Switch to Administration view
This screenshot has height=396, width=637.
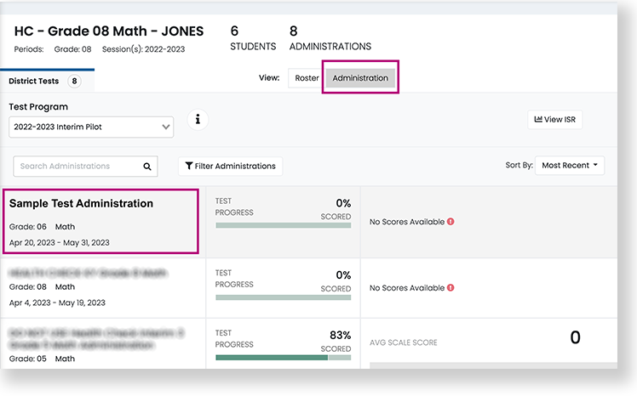click(360, 78)
